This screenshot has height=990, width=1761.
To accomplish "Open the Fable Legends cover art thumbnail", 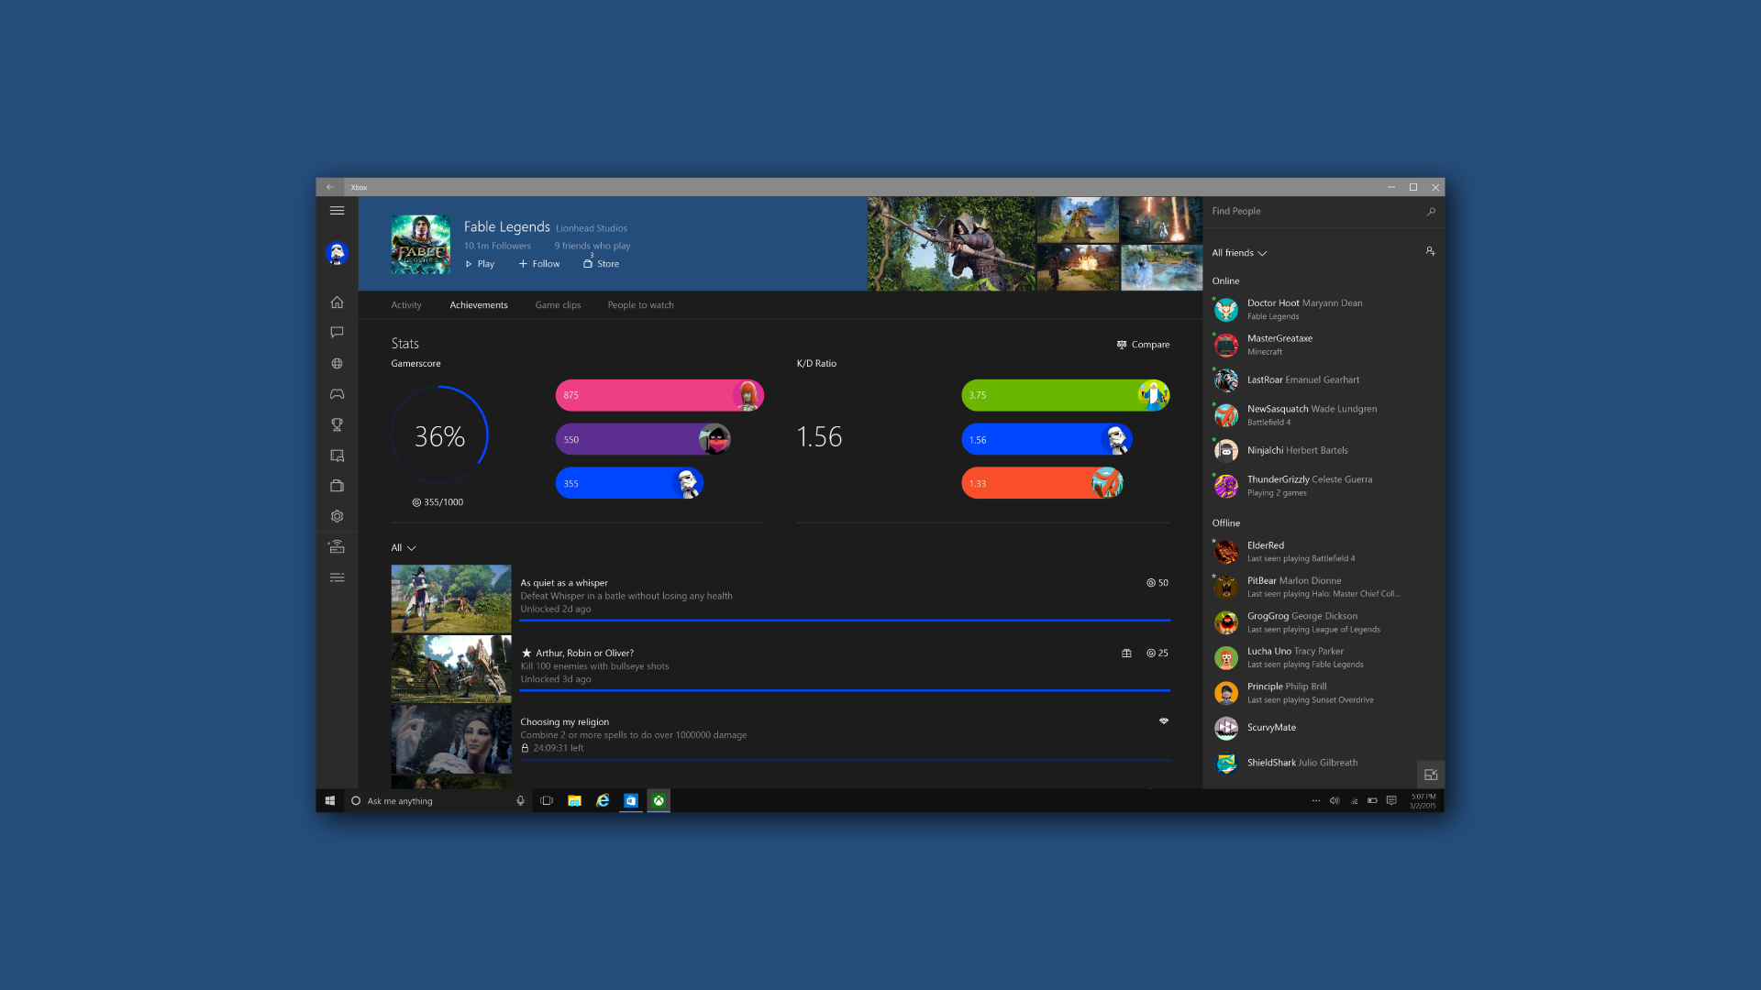I will [x=420, y=245].
